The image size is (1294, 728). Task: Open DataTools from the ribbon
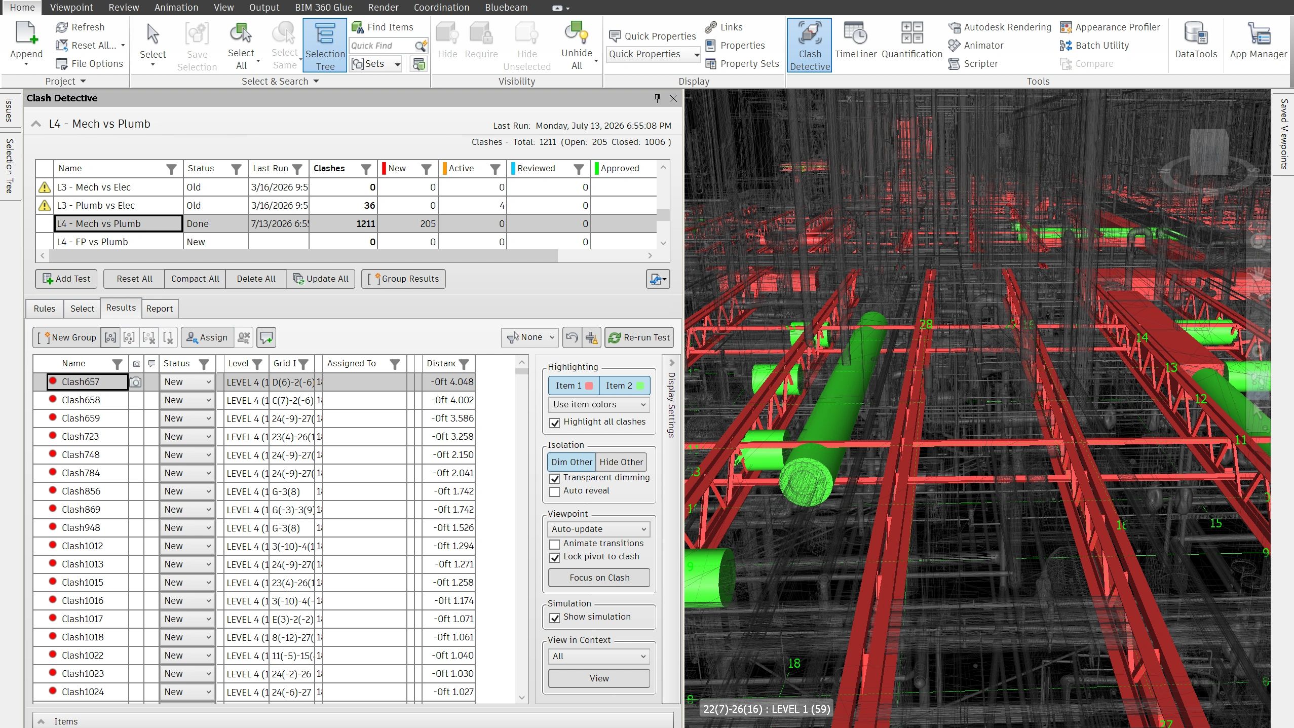click(1196, 41)
